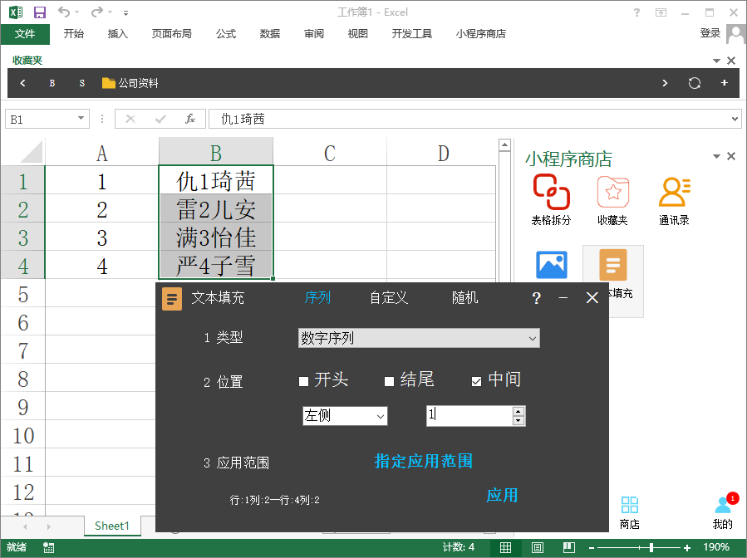Undo the last action
The height and width of the screenshot is (558, 747).
click(64, 12)
